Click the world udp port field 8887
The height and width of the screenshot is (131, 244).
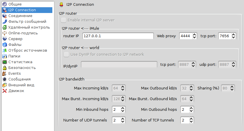tap(225, 64)
